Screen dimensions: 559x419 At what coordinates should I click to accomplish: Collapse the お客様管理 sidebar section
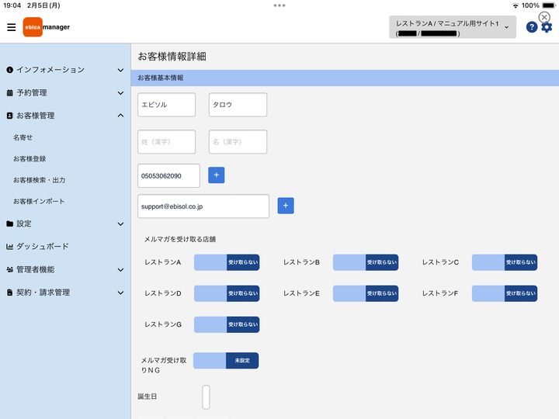point(65,116)
